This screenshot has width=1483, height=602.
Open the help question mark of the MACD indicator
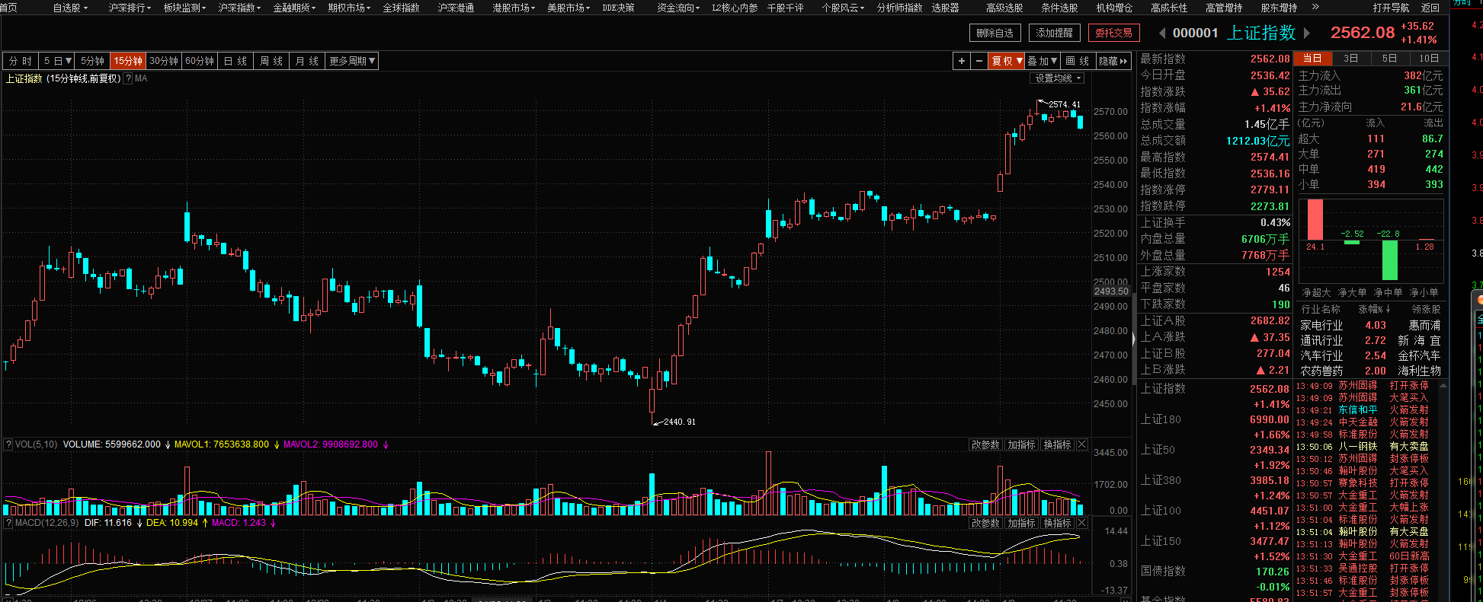click(8, 523)
